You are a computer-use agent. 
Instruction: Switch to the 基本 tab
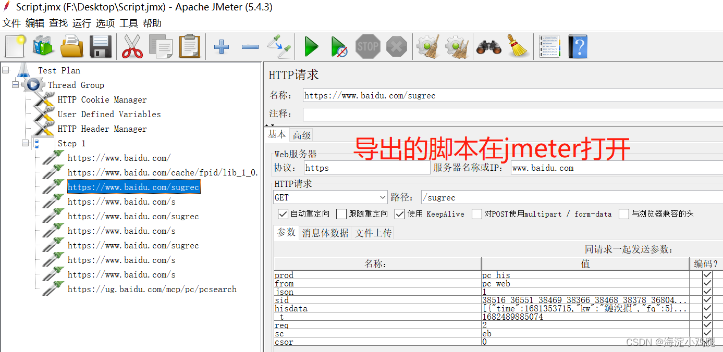(277, 134)
